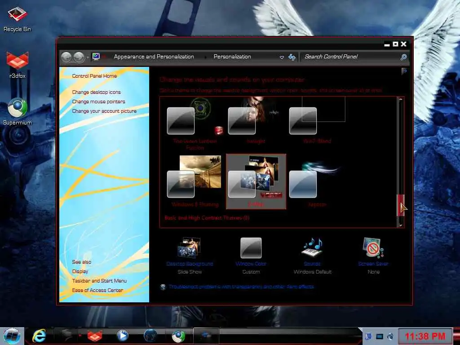Click the address bar refresh icon
The height and width of the screenshot is (345, 460).
pyautogui.click(x=292, y=57)
